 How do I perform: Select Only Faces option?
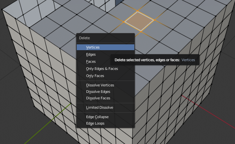(106, 76)
